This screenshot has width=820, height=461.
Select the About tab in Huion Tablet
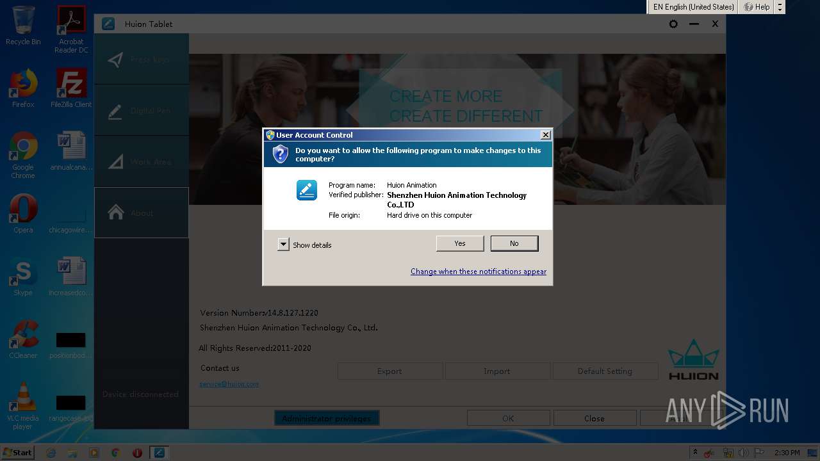tap(142, 213)
